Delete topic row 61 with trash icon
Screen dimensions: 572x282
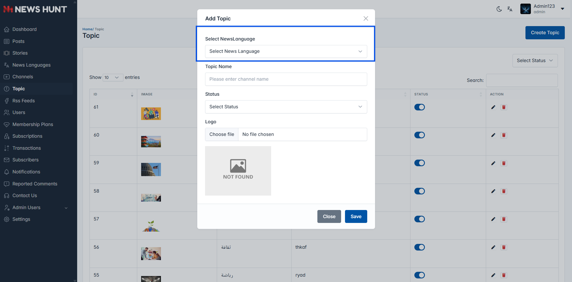pos(504,107)
